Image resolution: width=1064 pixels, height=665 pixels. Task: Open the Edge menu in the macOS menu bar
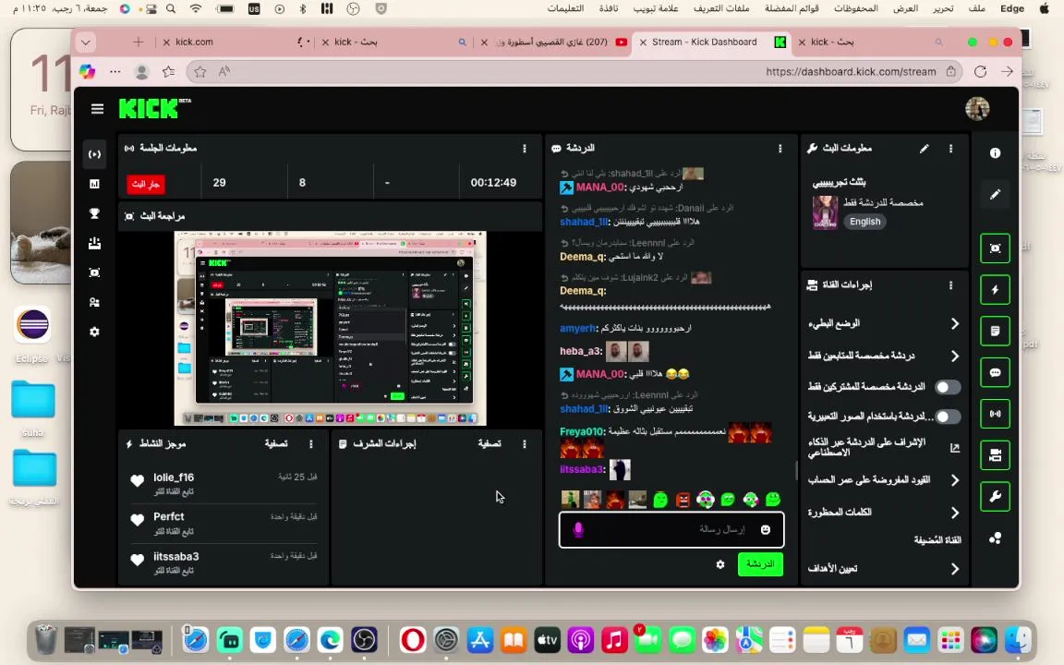pyautogui.click(x=1011, y=9)
